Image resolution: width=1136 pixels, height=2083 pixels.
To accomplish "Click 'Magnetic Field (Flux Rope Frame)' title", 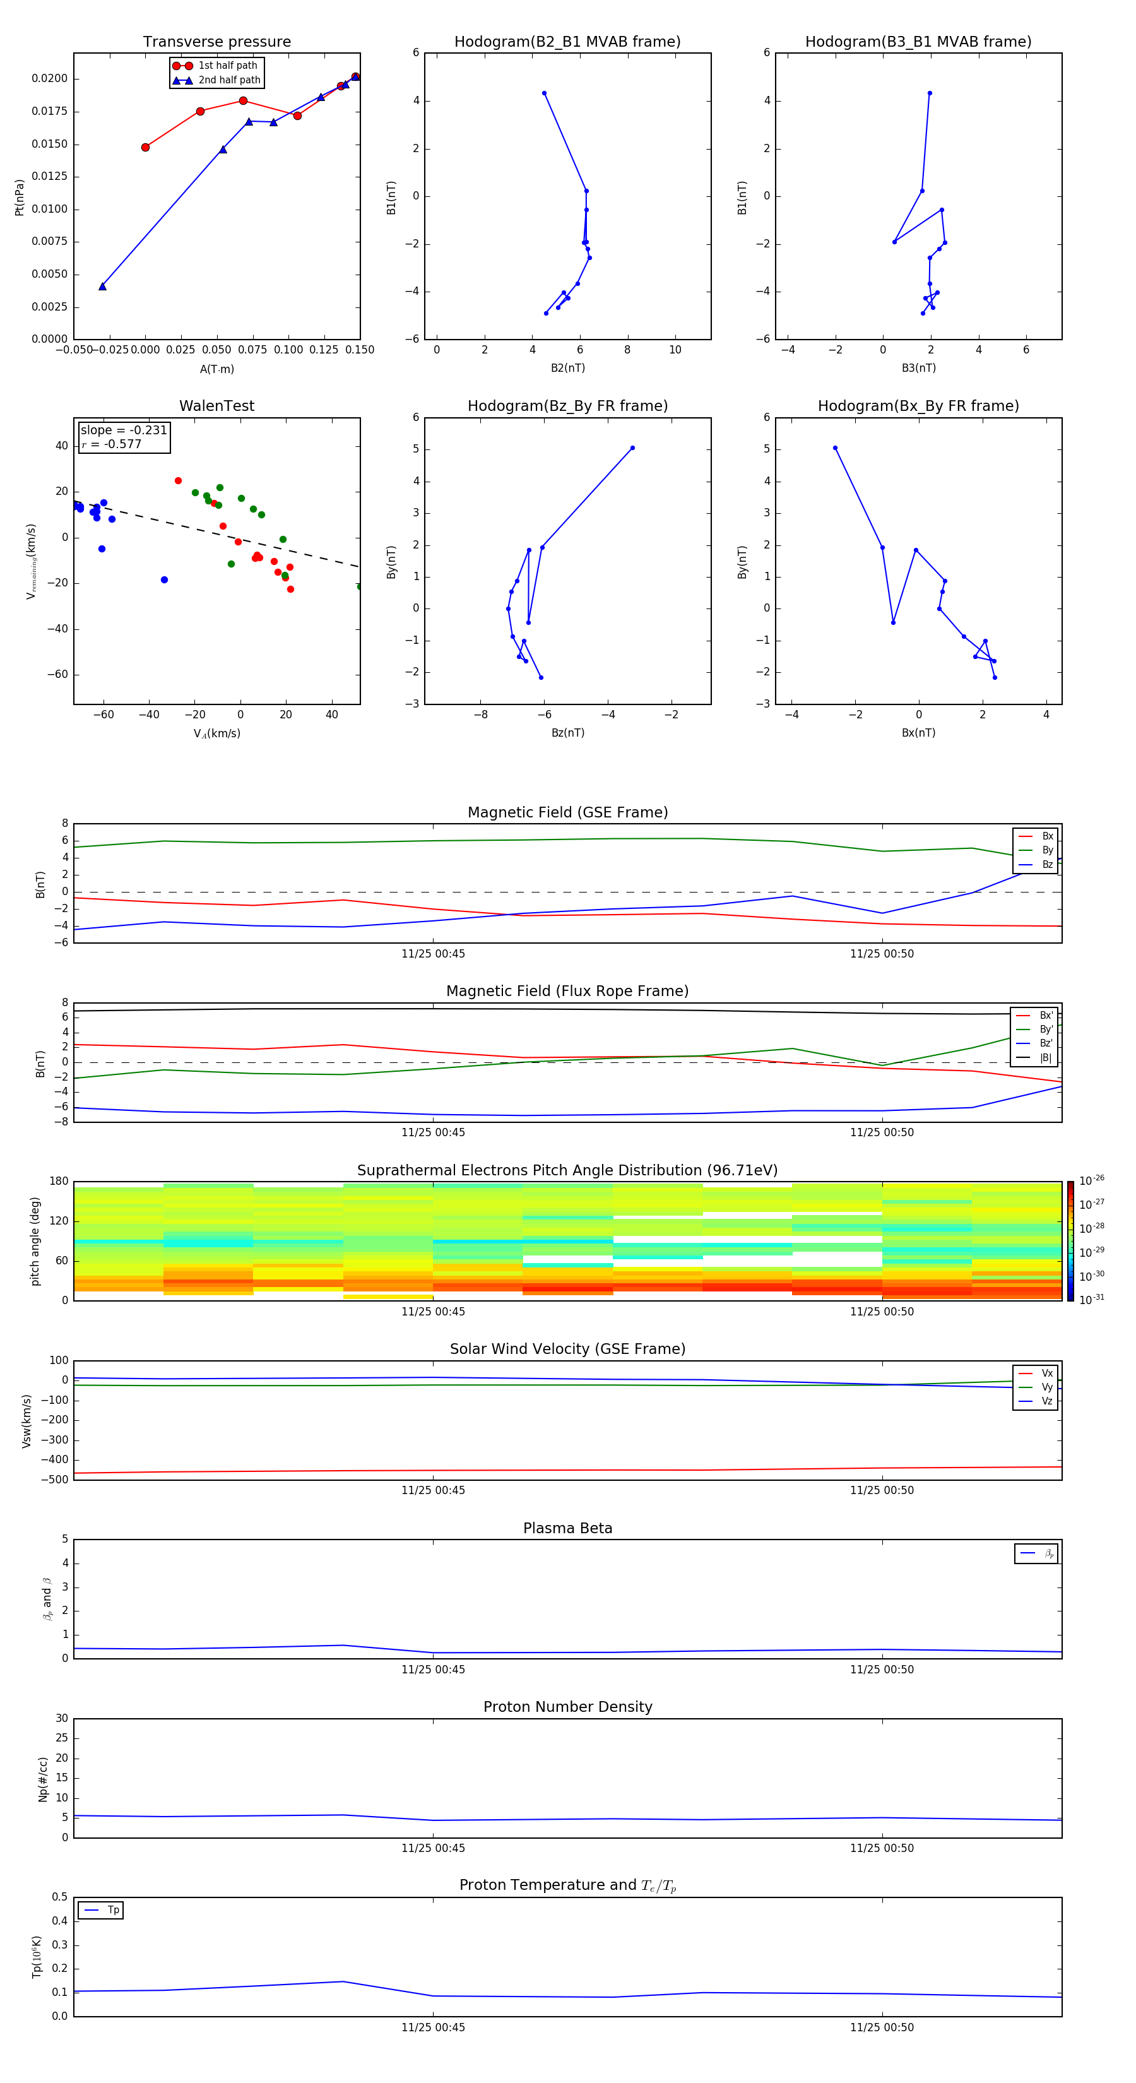I will tap(567, 992).
